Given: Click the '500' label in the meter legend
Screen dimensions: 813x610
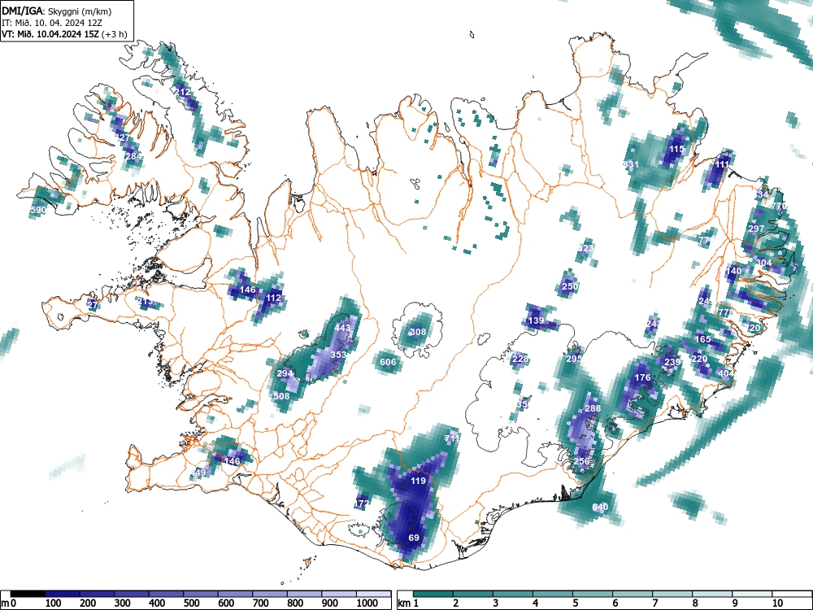Looking at the screenshot, I should coord(191,603).
